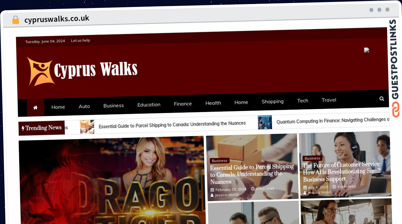
Task: Open the Tech menu item
Action: point(303,101)
